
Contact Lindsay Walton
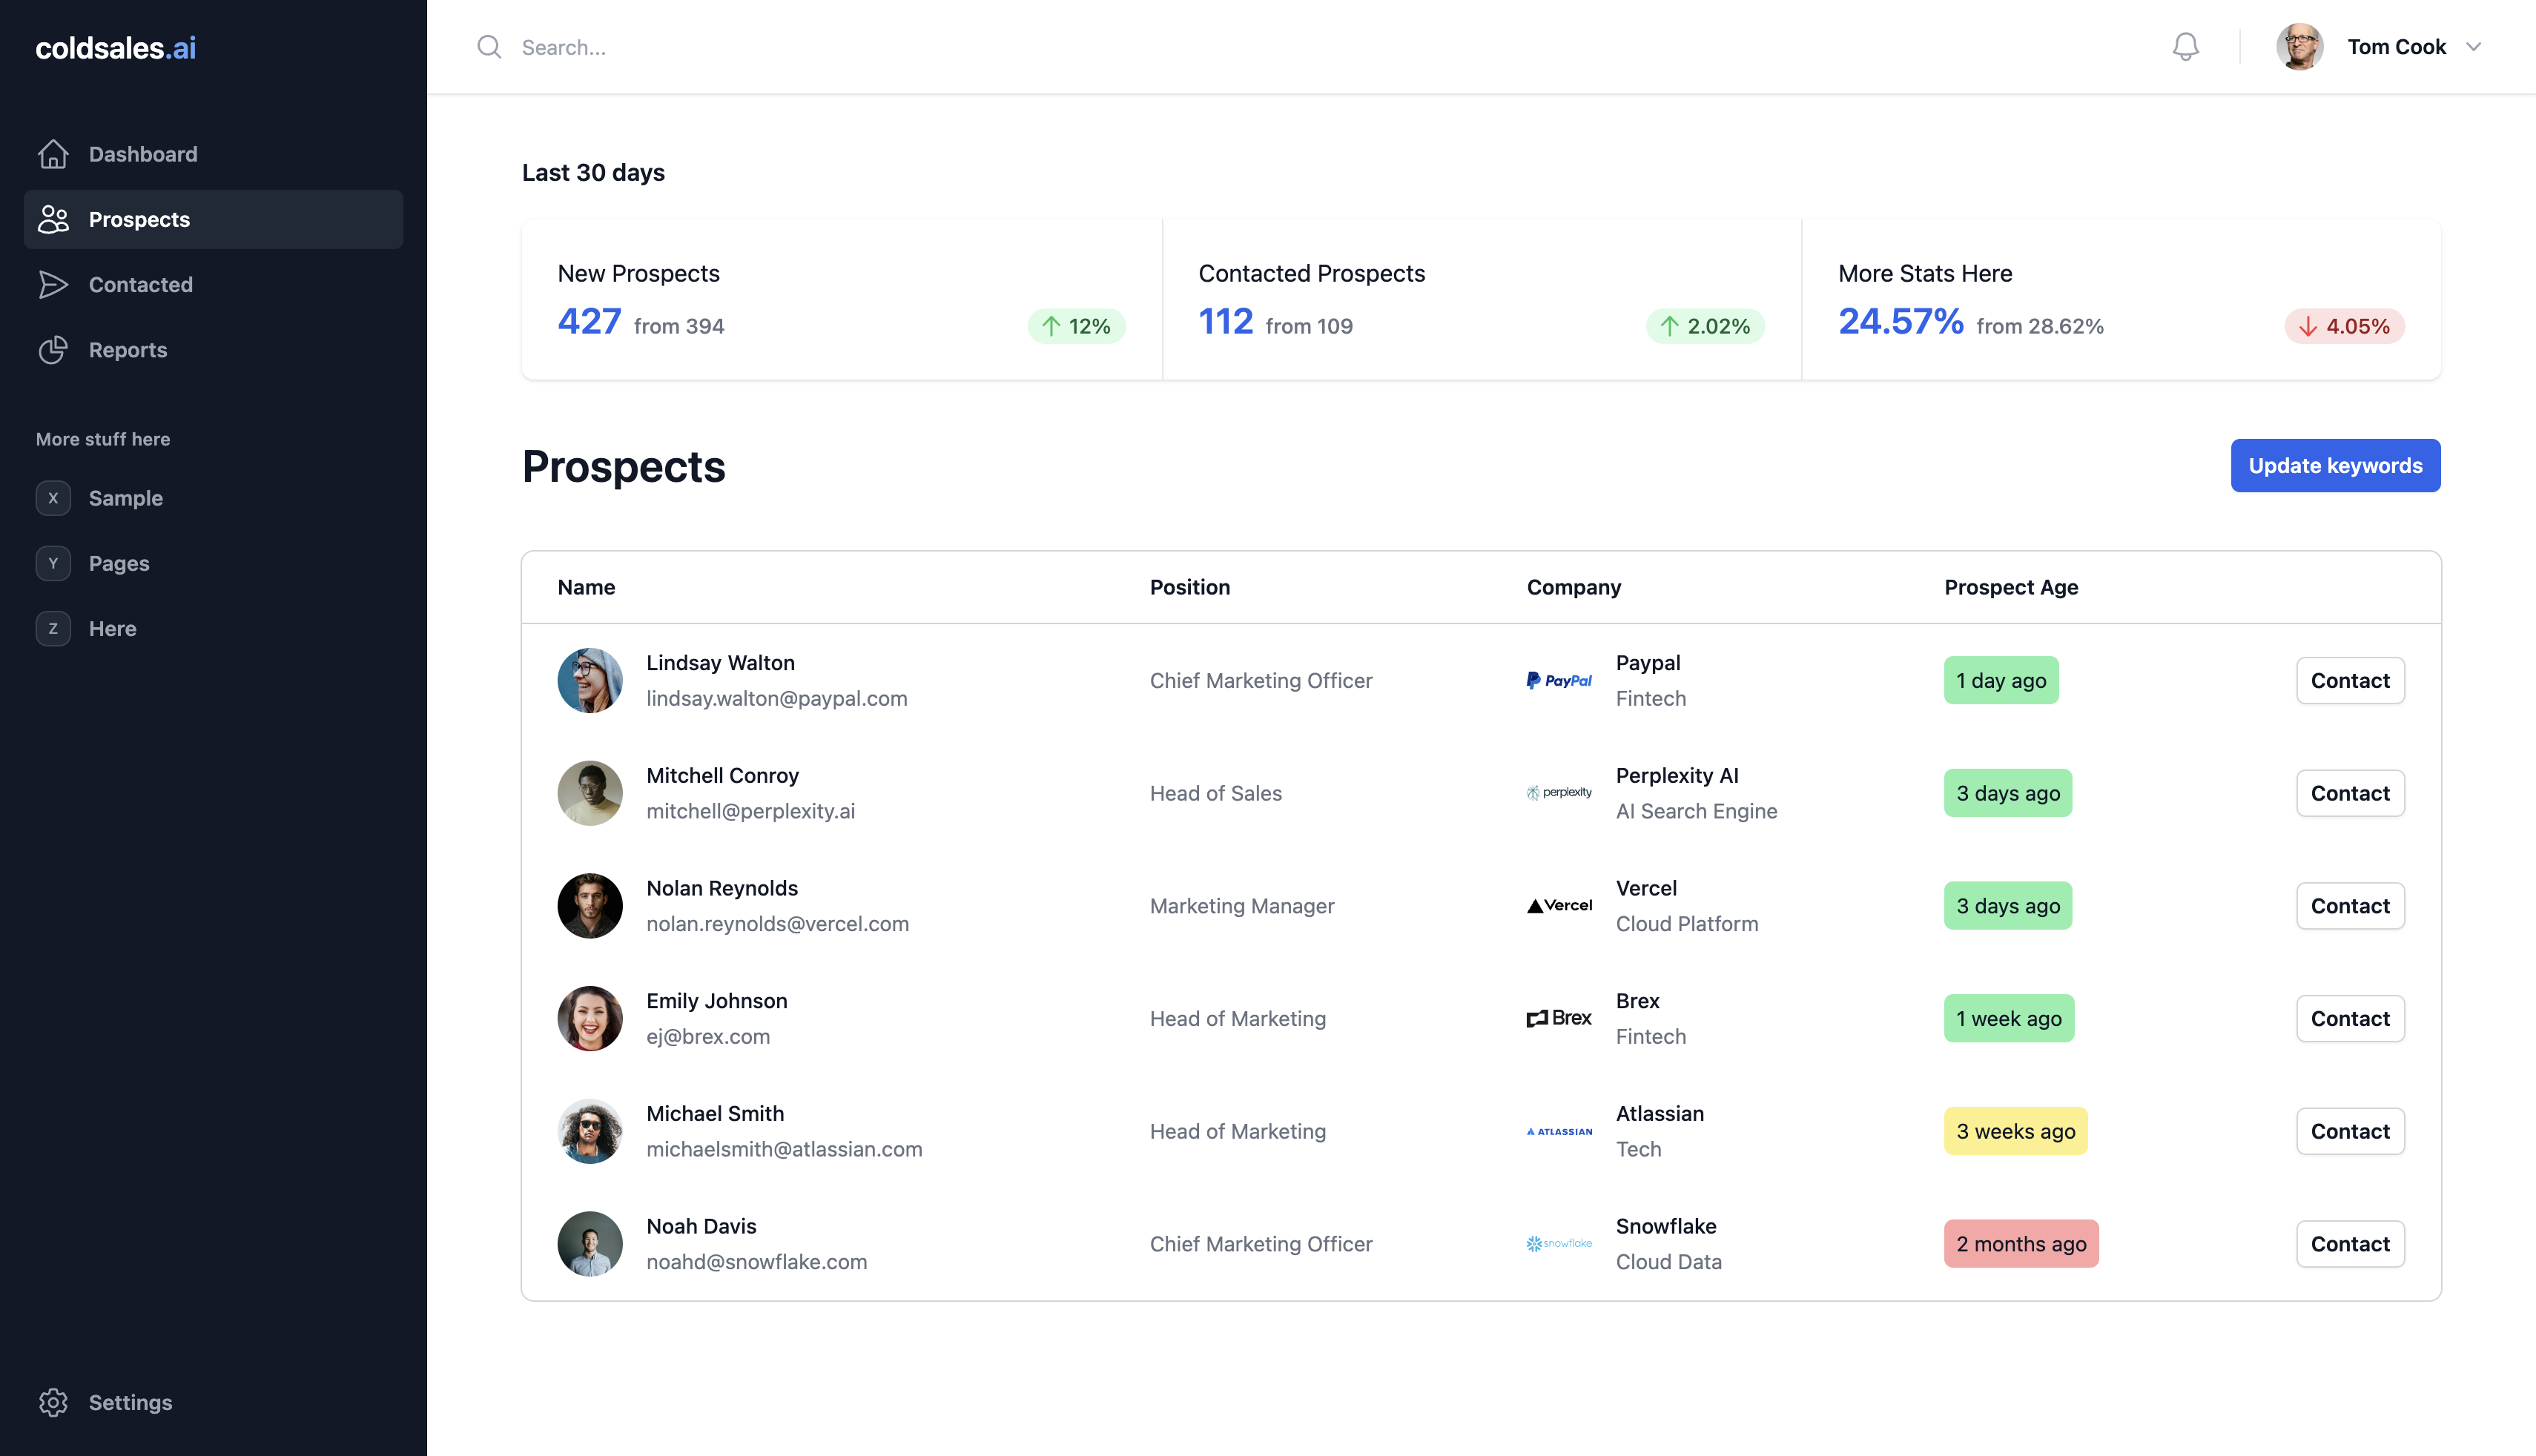coord(2349,680)
